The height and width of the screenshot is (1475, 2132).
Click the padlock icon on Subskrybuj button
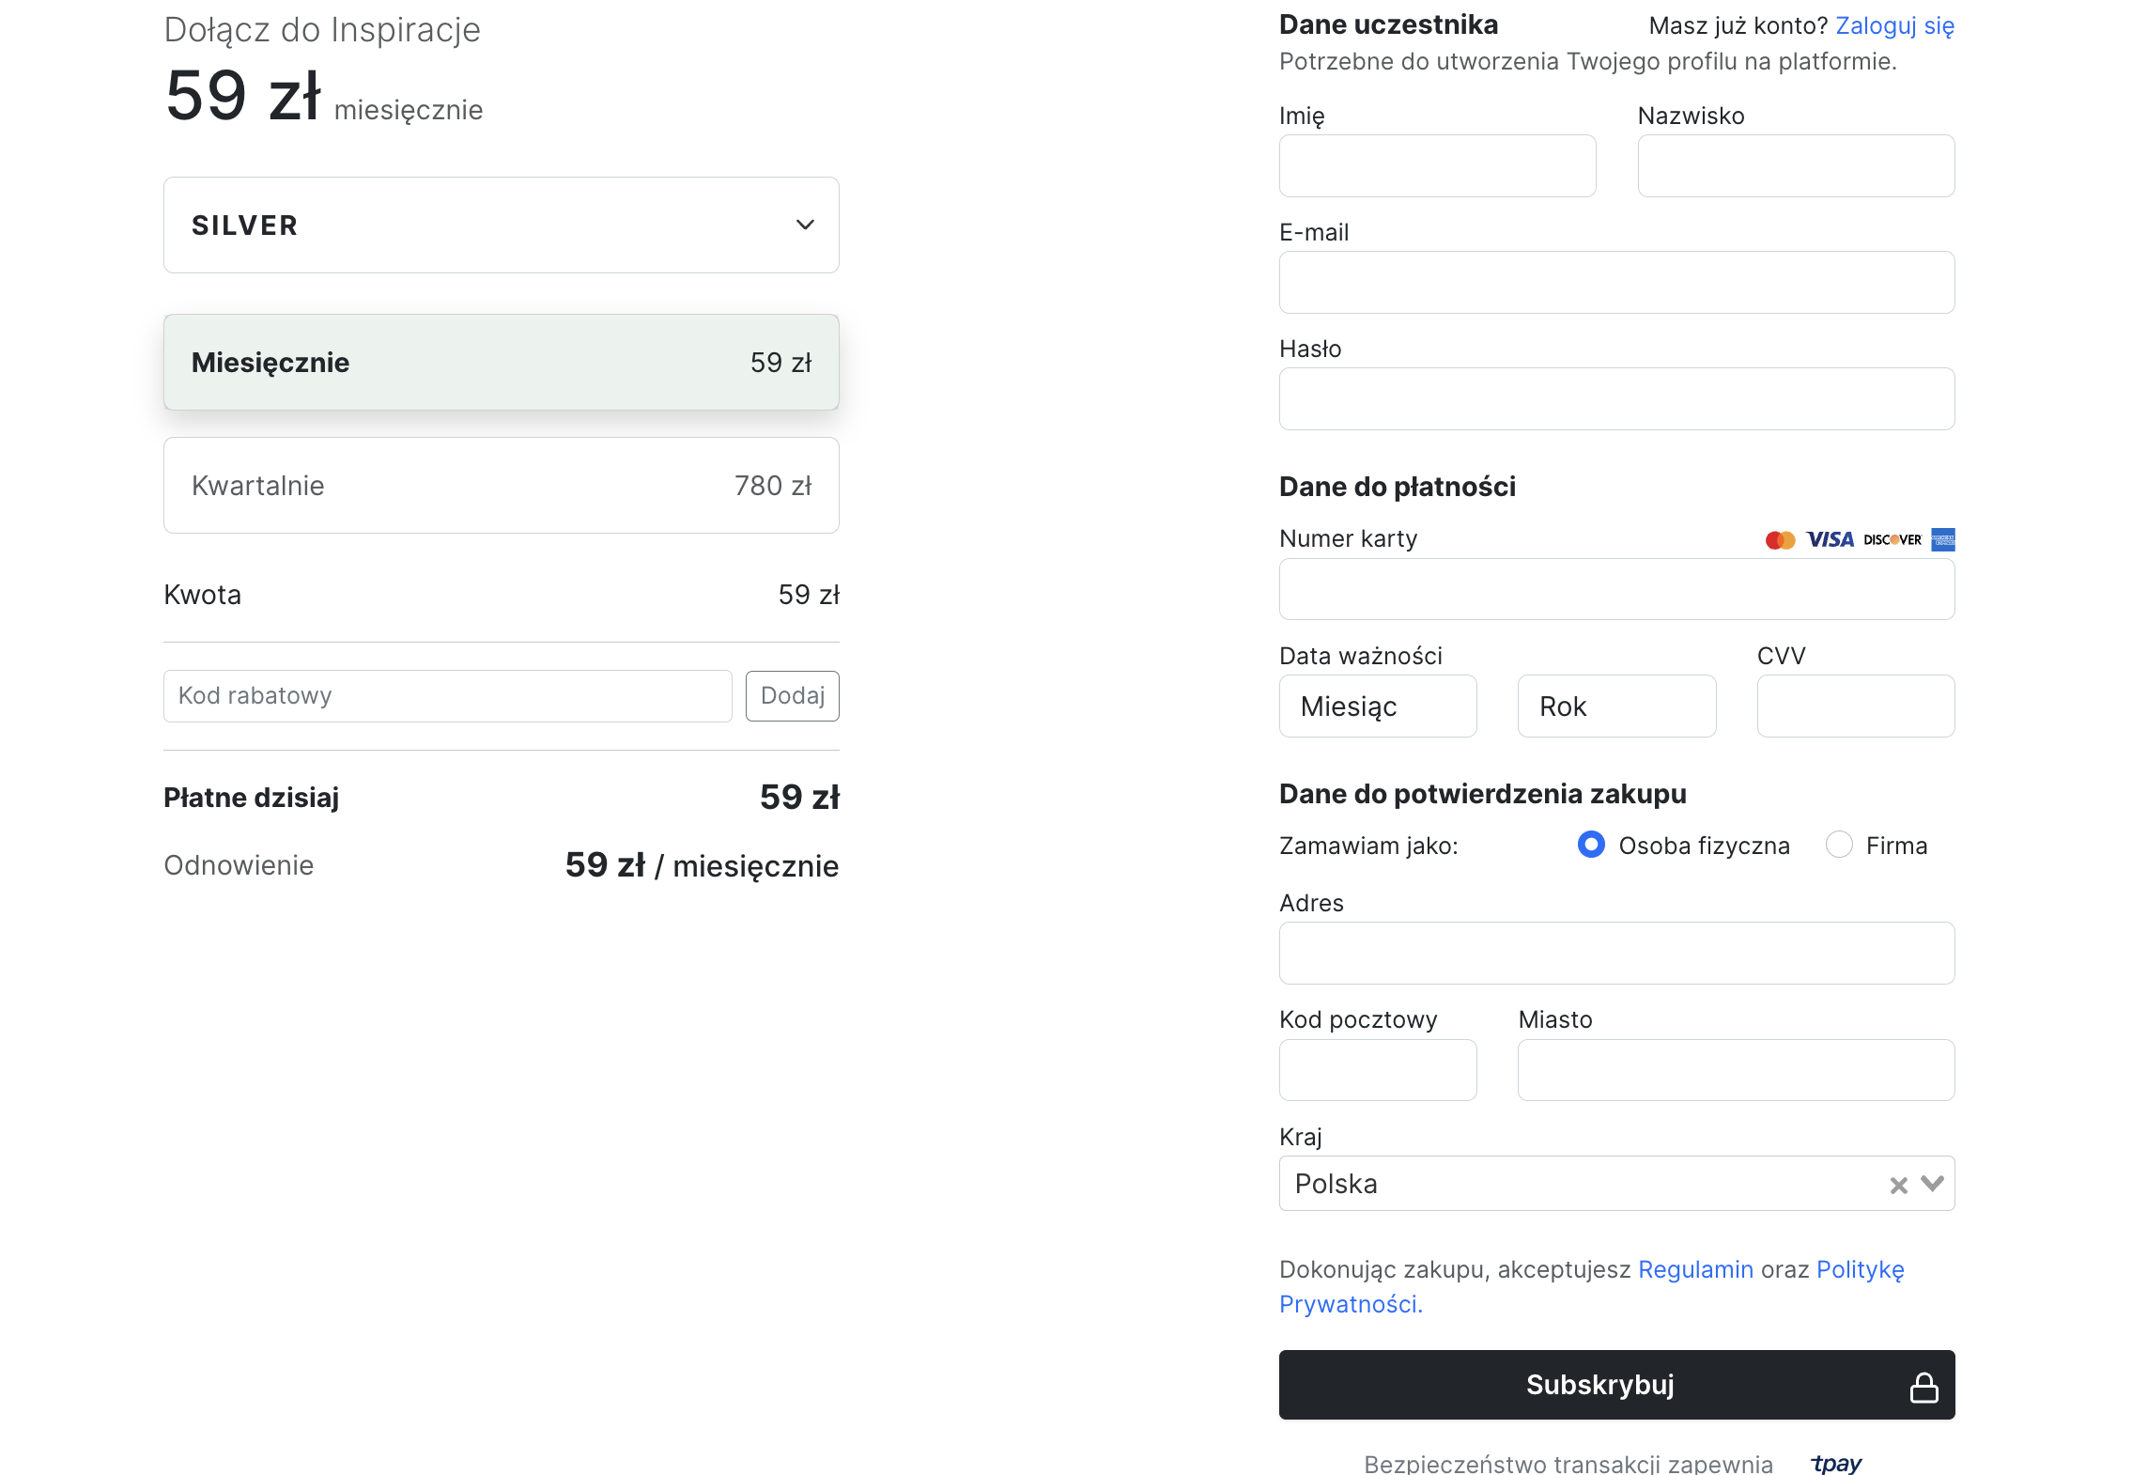tap(1923, 1387)
